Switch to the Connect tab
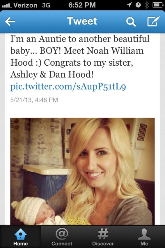The height and width of the screenshot is (248, 165). 62,237
